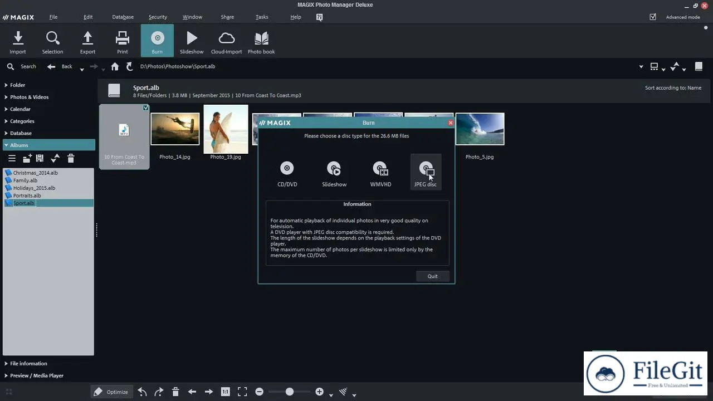Choose JPEG disc type
713x401 pixels.
426,173
